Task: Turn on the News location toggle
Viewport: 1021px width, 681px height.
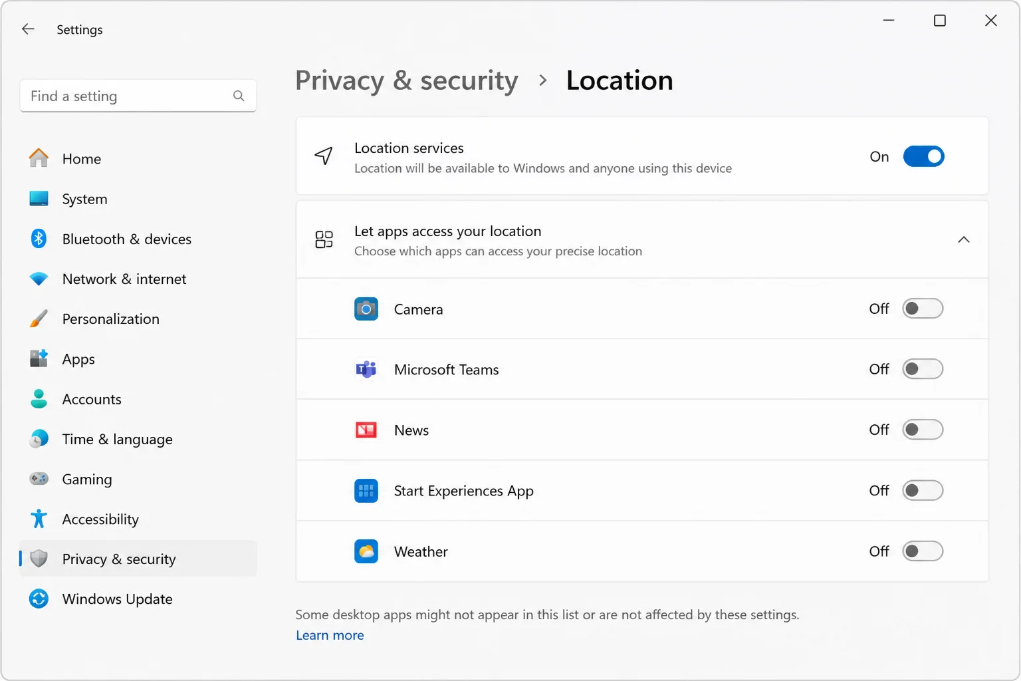Action: 923,430
